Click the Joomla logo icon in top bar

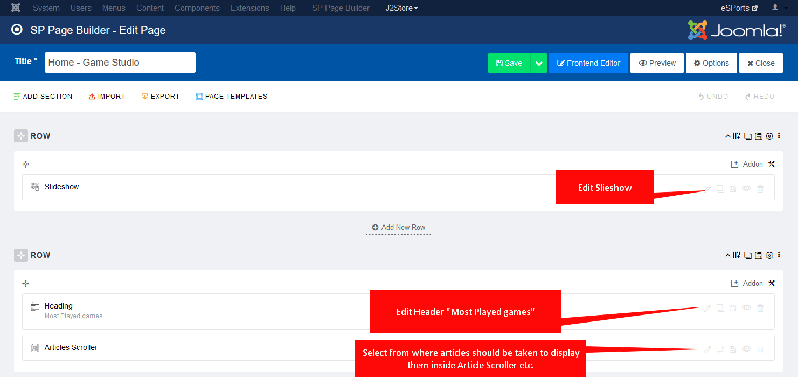(16, 8)
